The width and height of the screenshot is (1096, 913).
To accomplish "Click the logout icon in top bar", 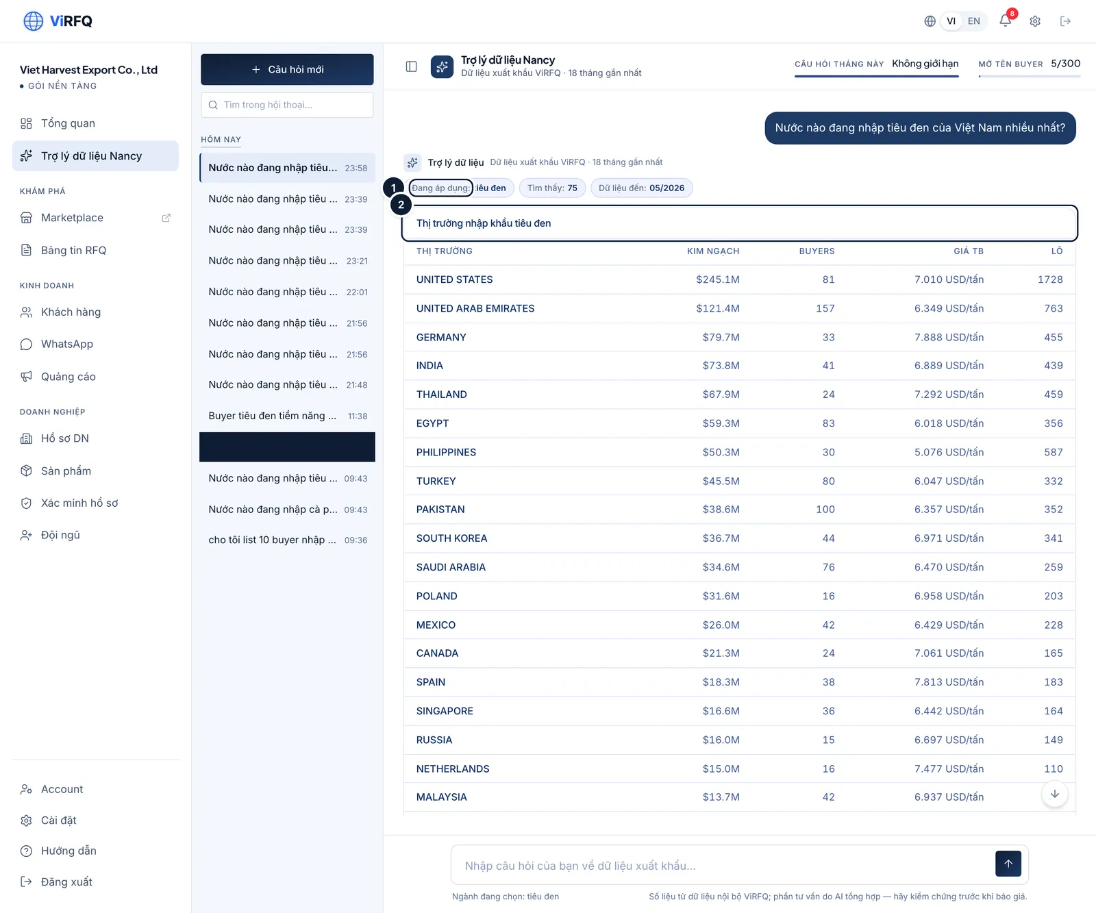I will (1065, 21).
